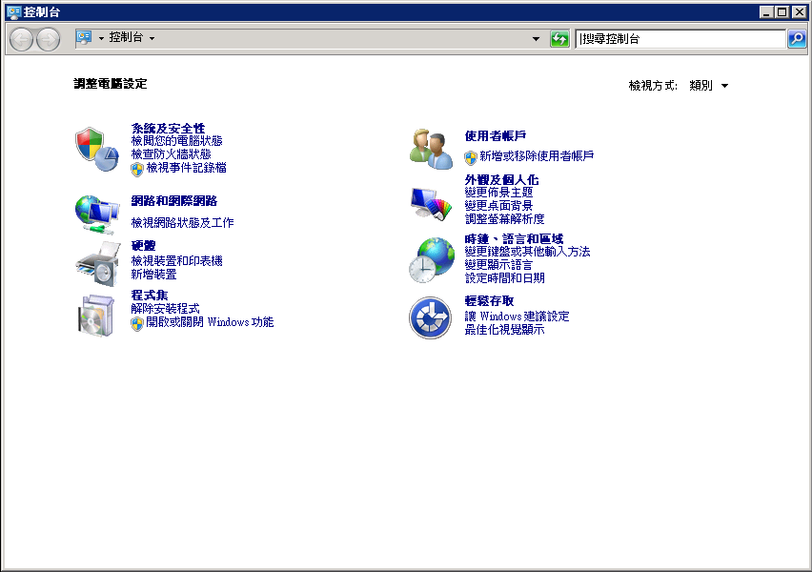The image size is (812, 572).
Task: Click the 系統及安全性 shield icon
Action: tap(95, 148)
